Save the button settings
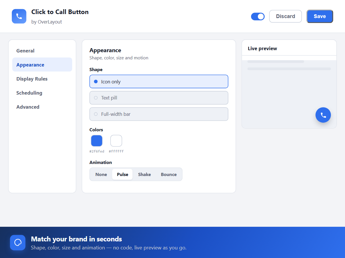 pyautogui.click(x=320, y=16)
